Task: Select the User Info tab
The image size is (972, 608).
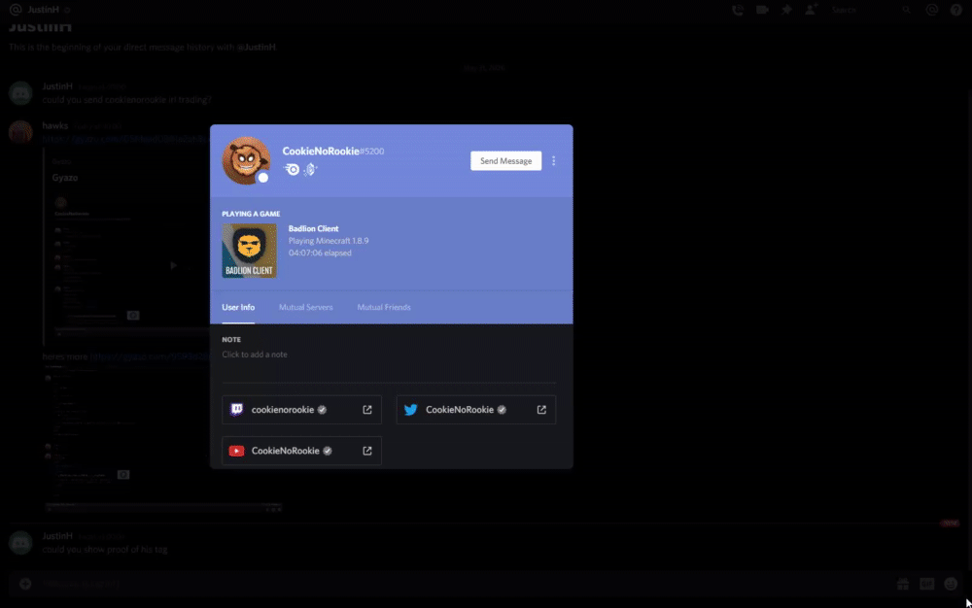Action: click(238, 307)
